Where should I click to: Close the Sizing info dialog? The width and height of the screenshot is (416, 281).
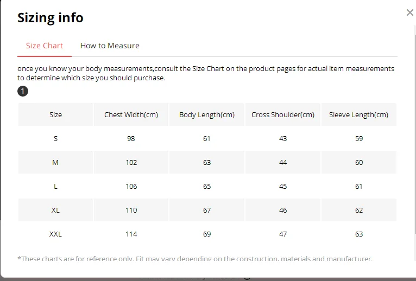pyautogui.click(x=409, y=12)
